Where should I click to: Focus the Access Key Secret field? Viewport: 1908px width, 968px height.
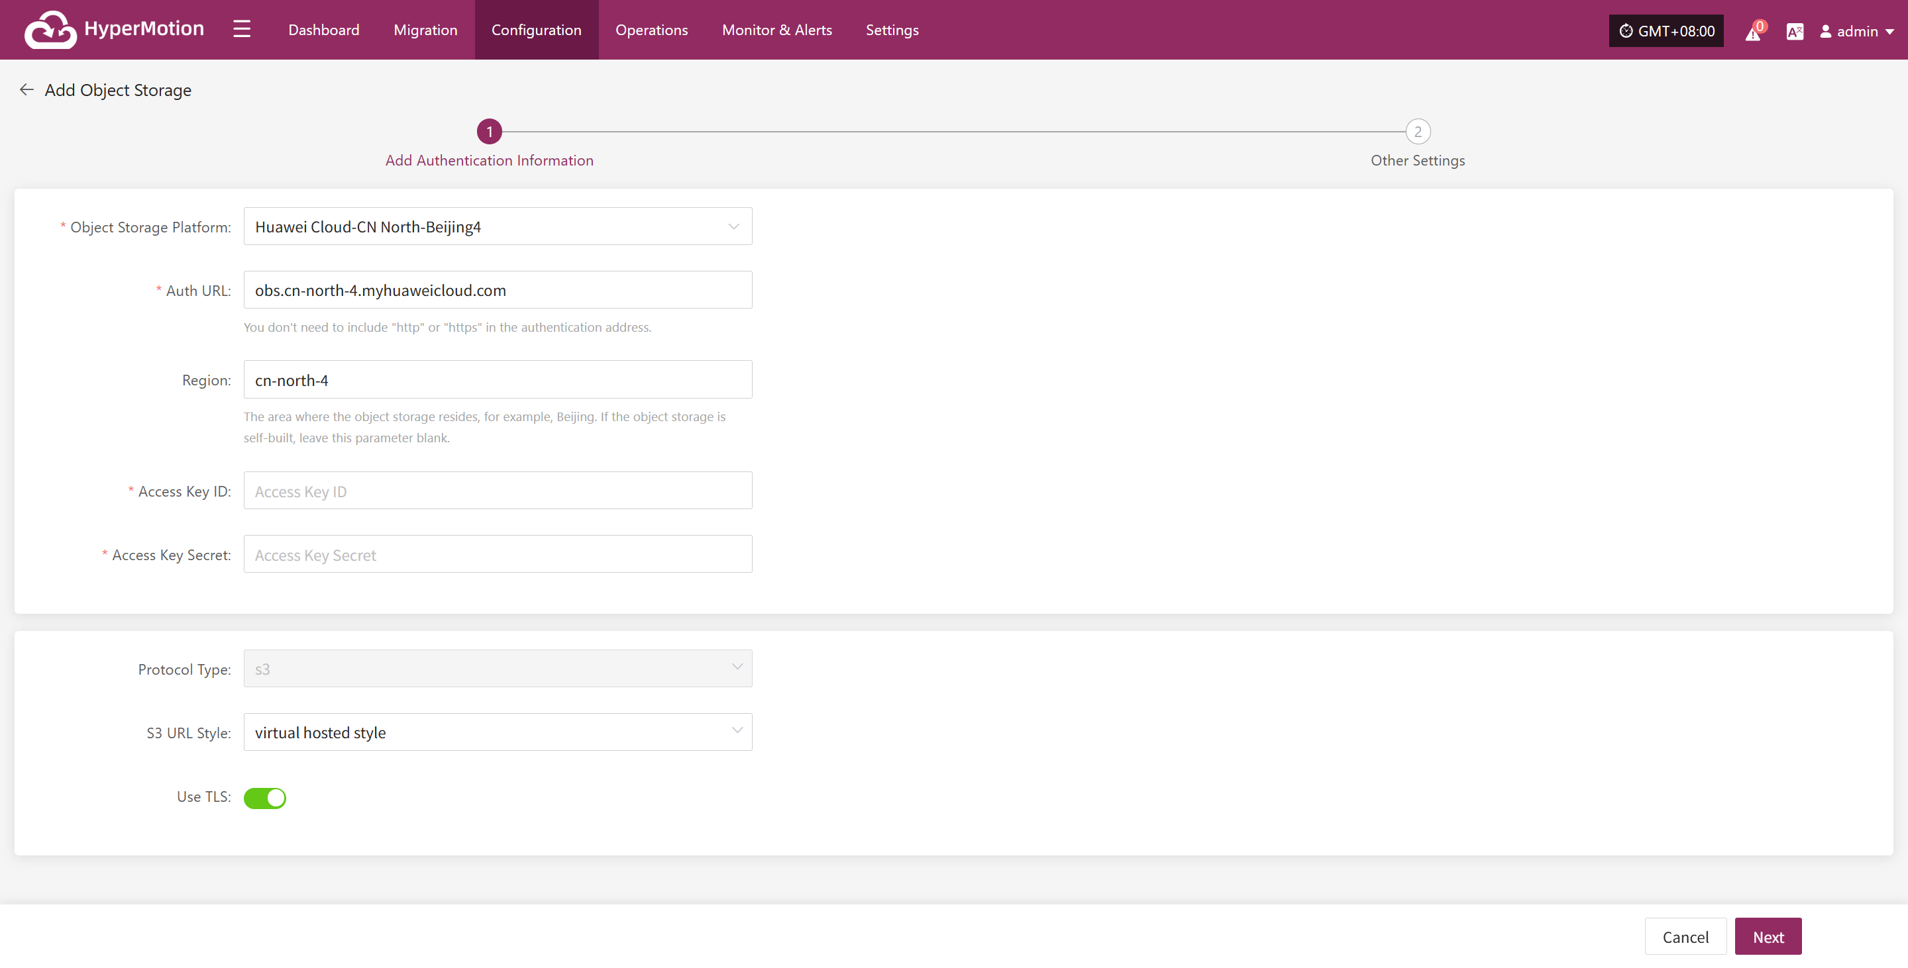point(498,554)
